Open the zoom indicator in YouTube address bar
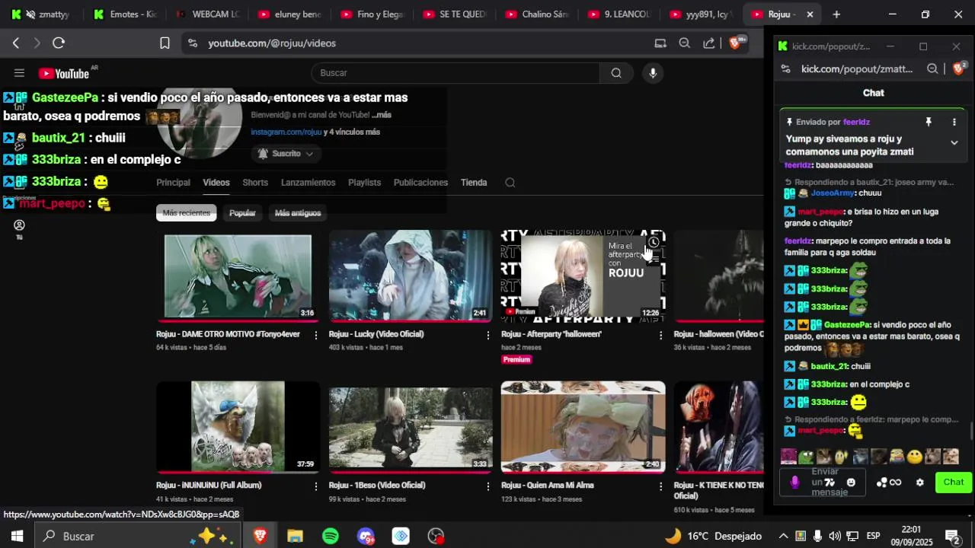Screen dimensions: 975x548 click(x=685, y=43)
